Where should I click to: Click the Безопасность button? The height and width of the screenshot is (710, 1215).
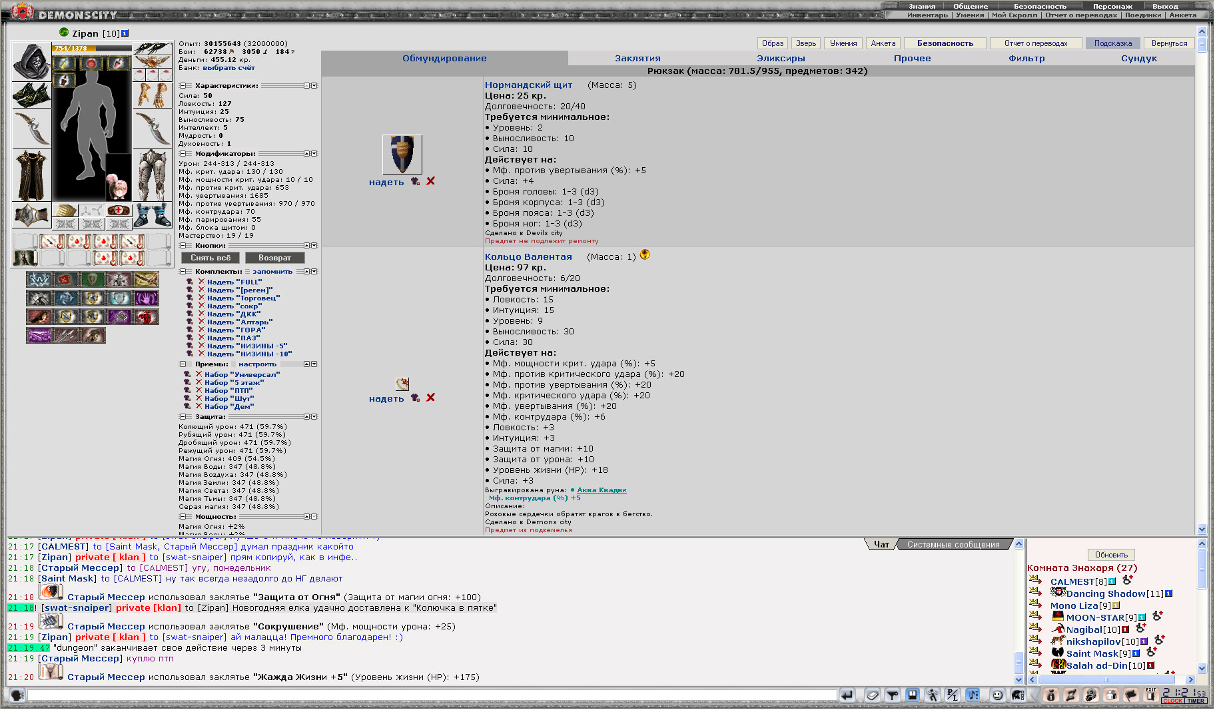point(945,43)
